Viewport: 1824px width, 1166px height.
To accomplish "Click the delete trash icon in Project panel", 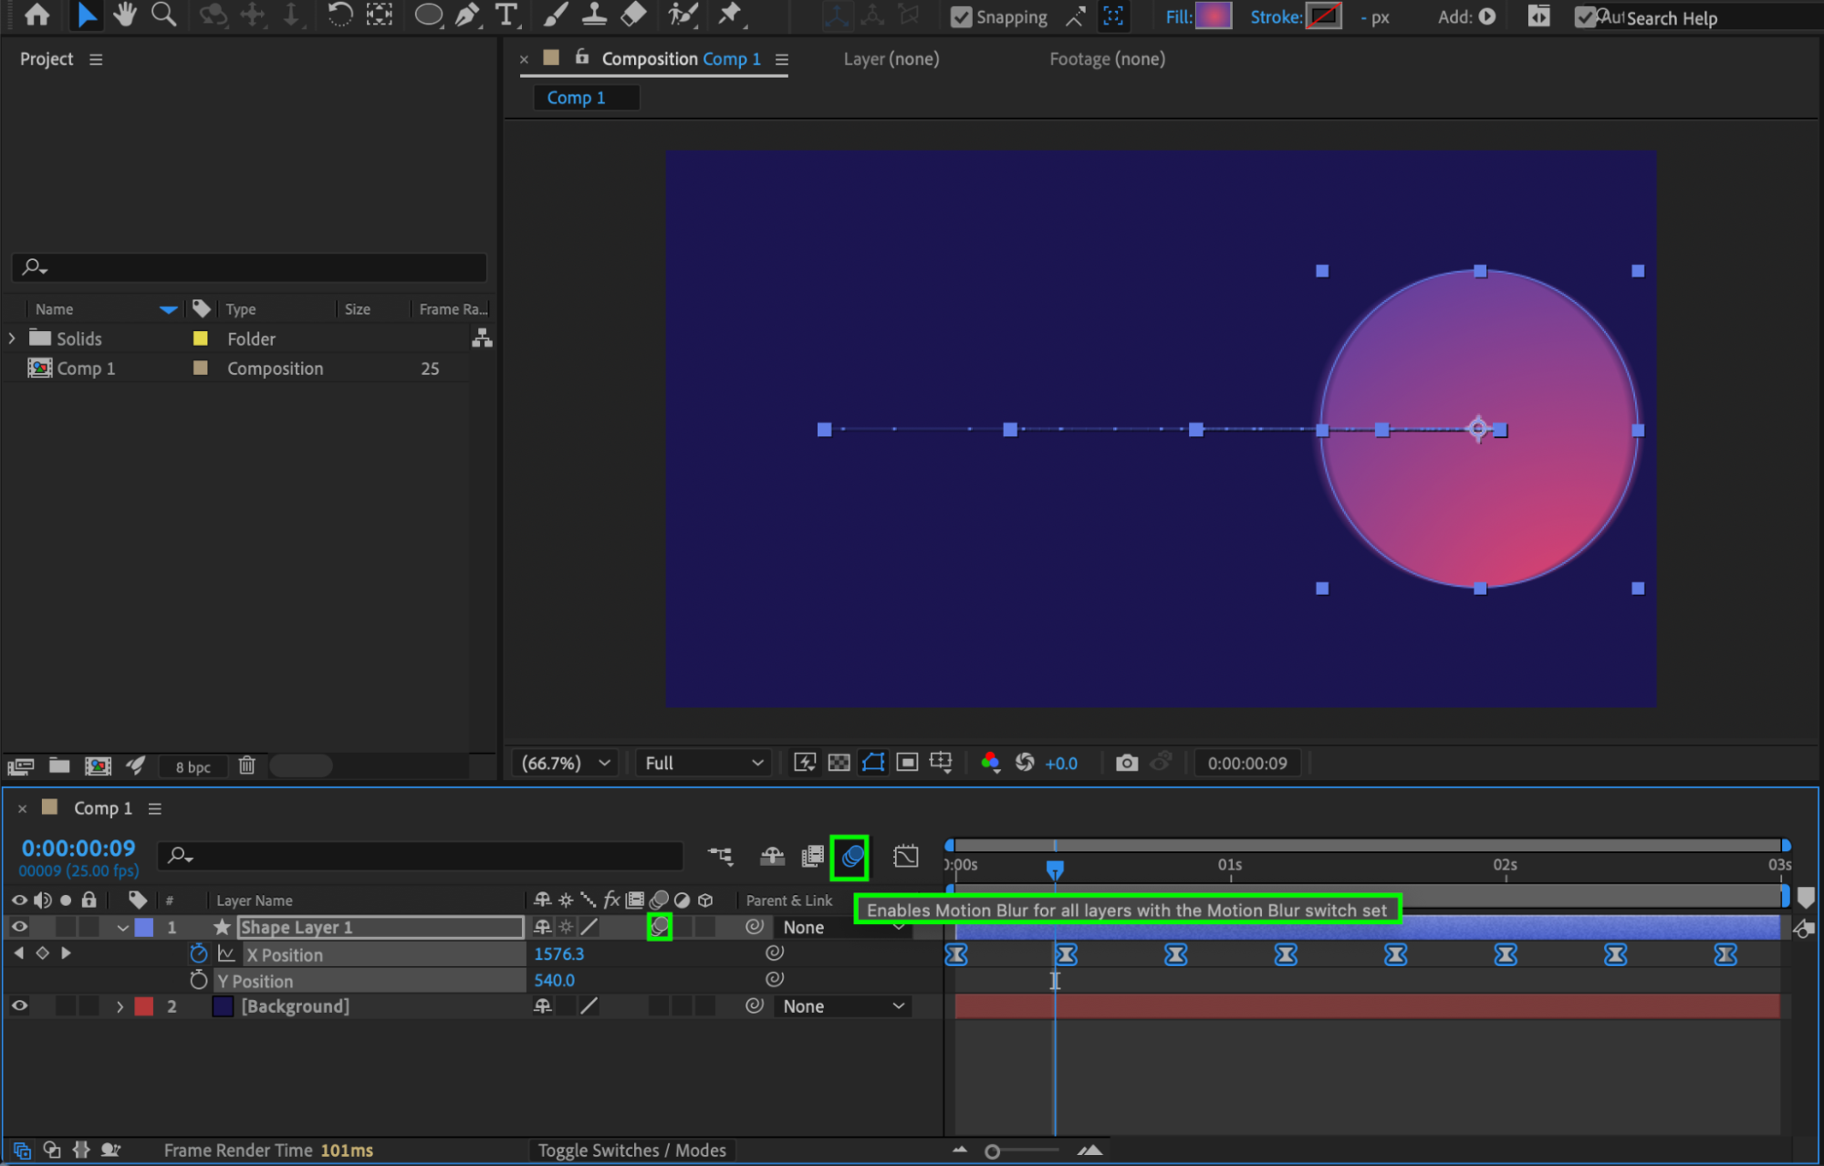I will pyautogui.click(x=246, y=765).
